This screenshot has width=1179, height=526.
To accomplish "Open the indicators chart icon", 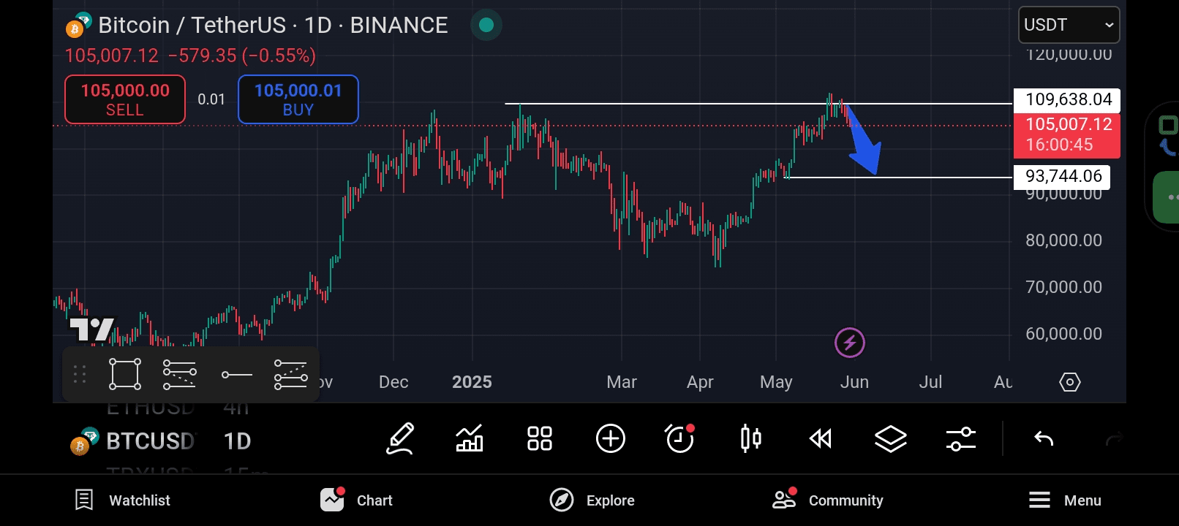I will [469, 439].
